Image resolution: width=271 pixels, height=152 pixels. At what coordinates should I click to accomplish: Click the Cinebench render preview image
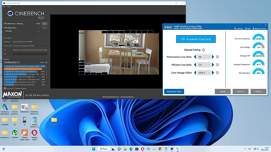(x=119, y=52)
